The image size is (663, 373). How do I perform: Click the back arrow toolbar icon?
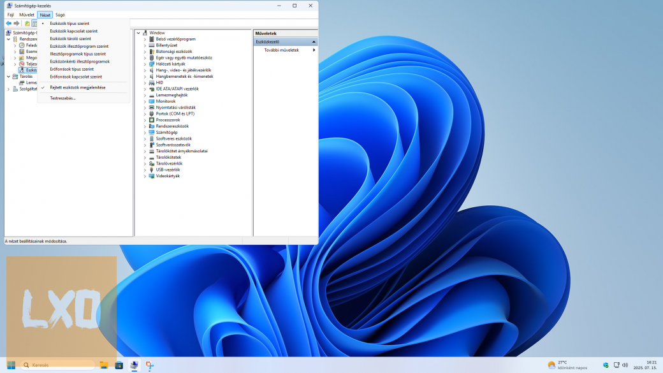8,24
